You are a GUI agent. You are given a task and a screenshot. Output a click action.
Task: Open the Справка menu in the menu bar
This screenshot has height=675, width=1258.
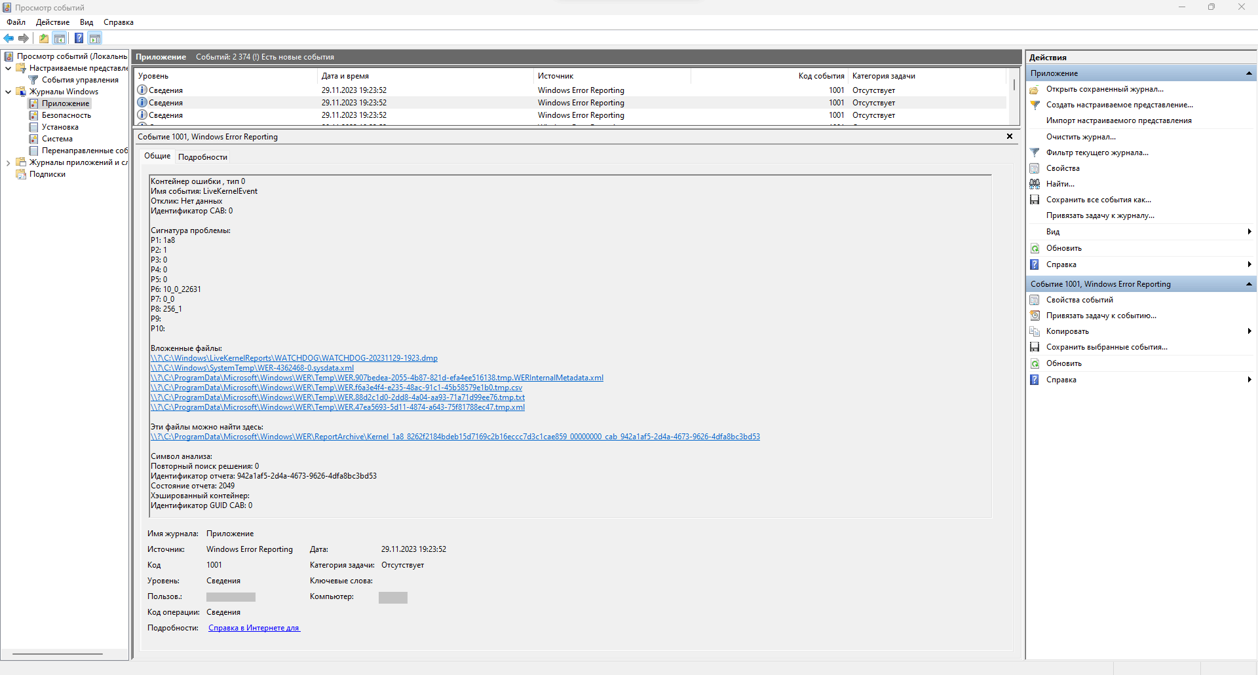pos(119,22)
